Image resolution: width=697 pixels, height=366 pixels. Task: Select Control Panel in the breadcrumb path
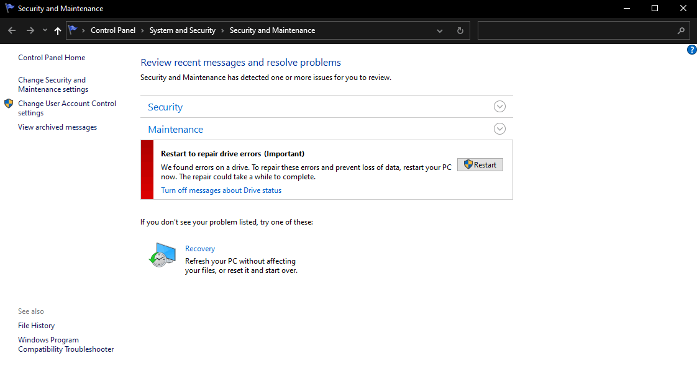(112, 30)
